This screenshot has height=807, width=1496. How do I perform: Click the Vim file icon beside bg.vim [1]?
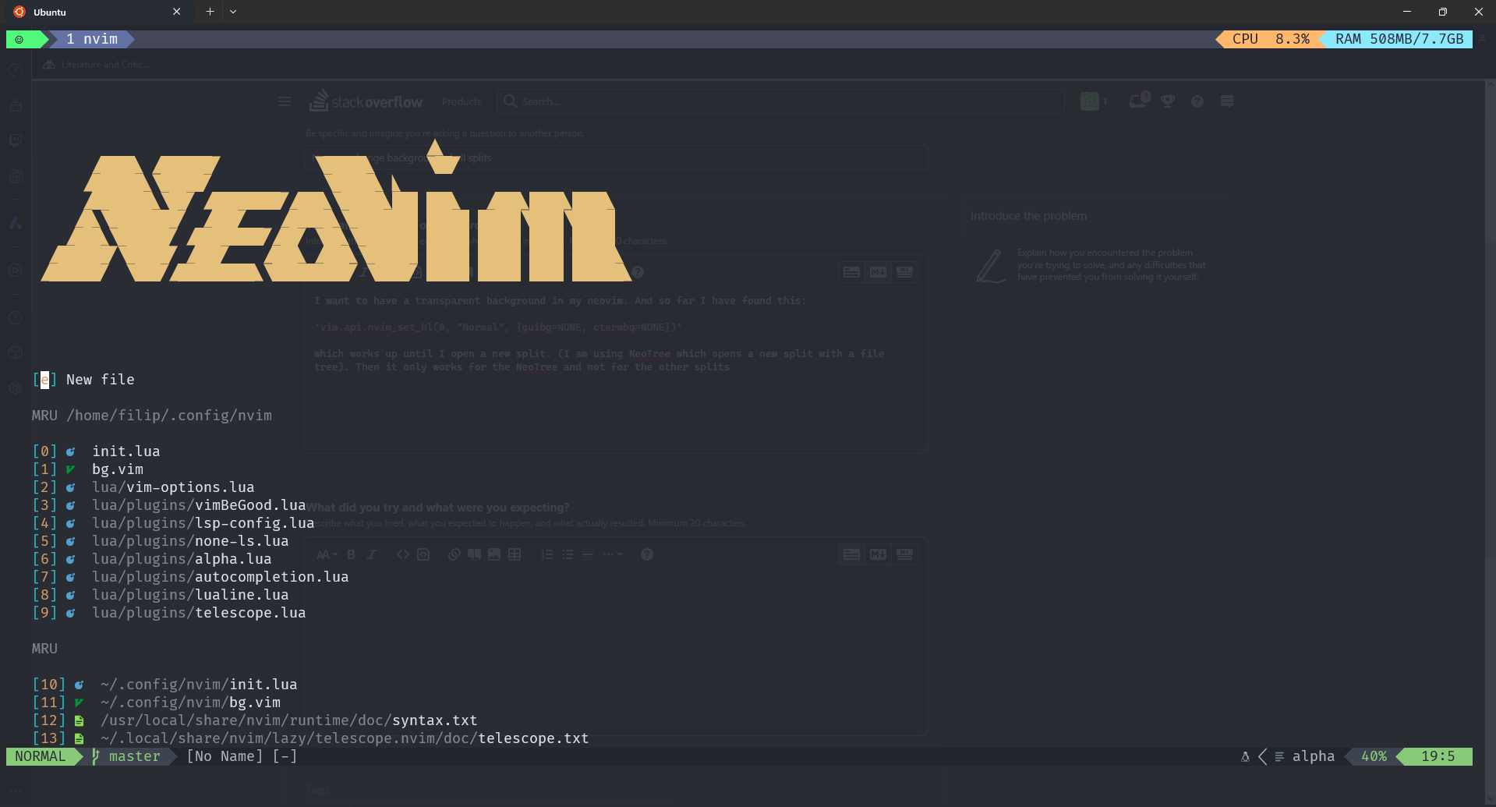coord(70,469)
